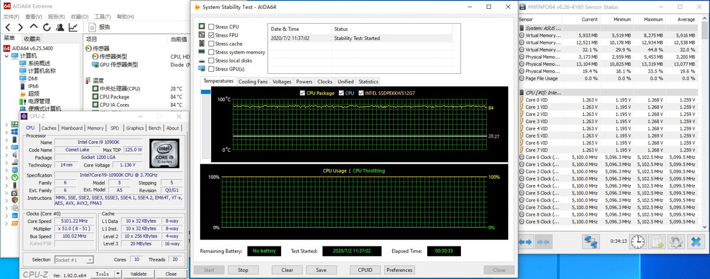Switch to the 收藏夹 favorites tab

32,38
